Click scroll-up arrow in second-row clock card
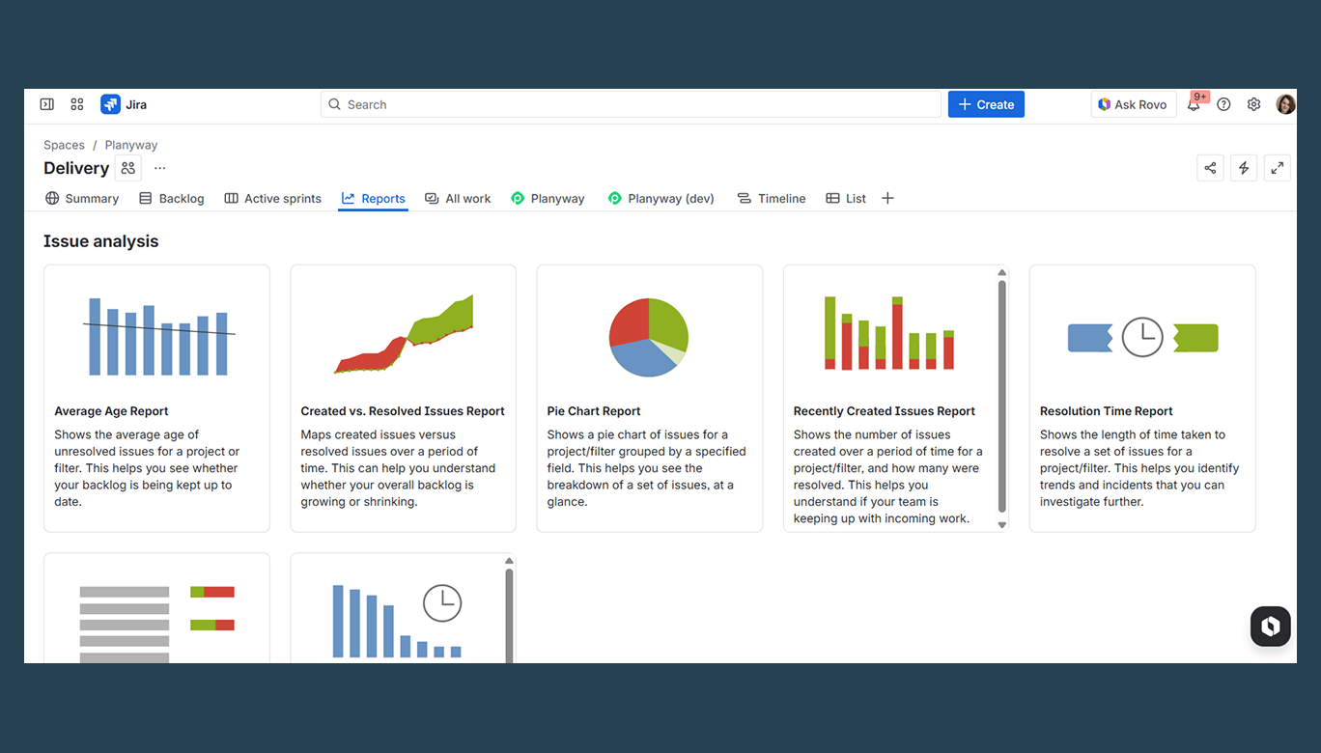This screenshot has height=753, width=1321. tap(509, 561)
